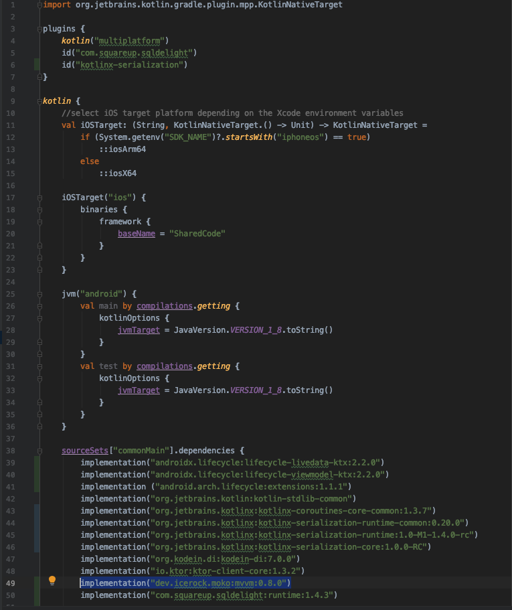This screenshot has width=512, height=610.
Task: Click the val iOSTarget declaration name
Action: 101,125
